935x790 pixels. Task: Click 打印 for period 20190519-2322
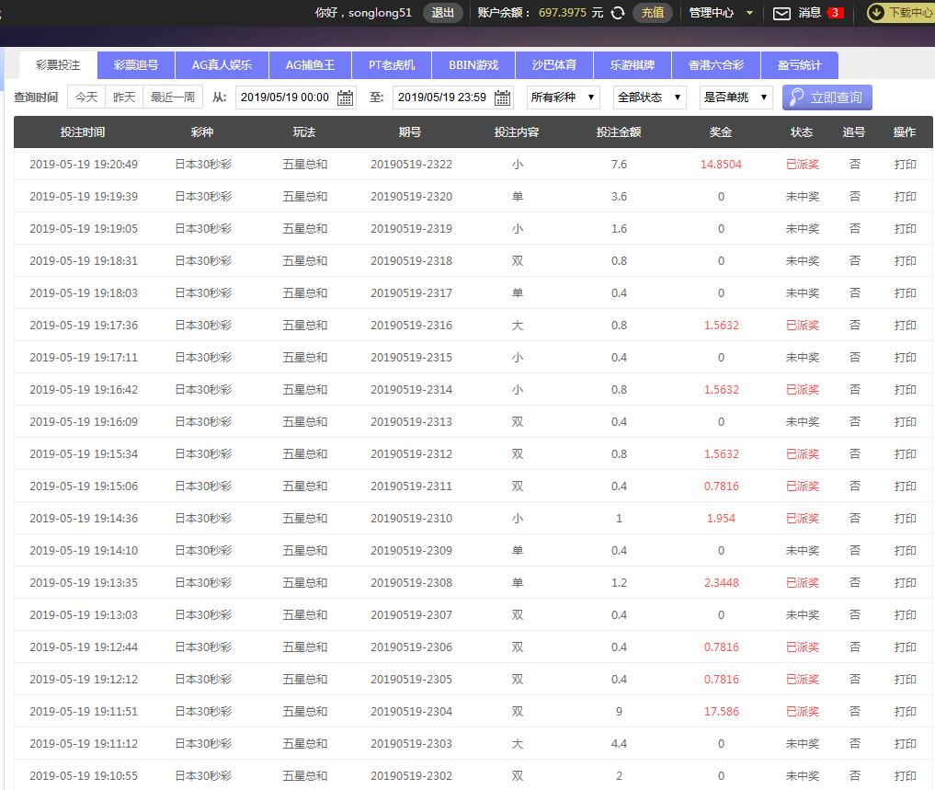pyautogui.click(x=905, y=165)
